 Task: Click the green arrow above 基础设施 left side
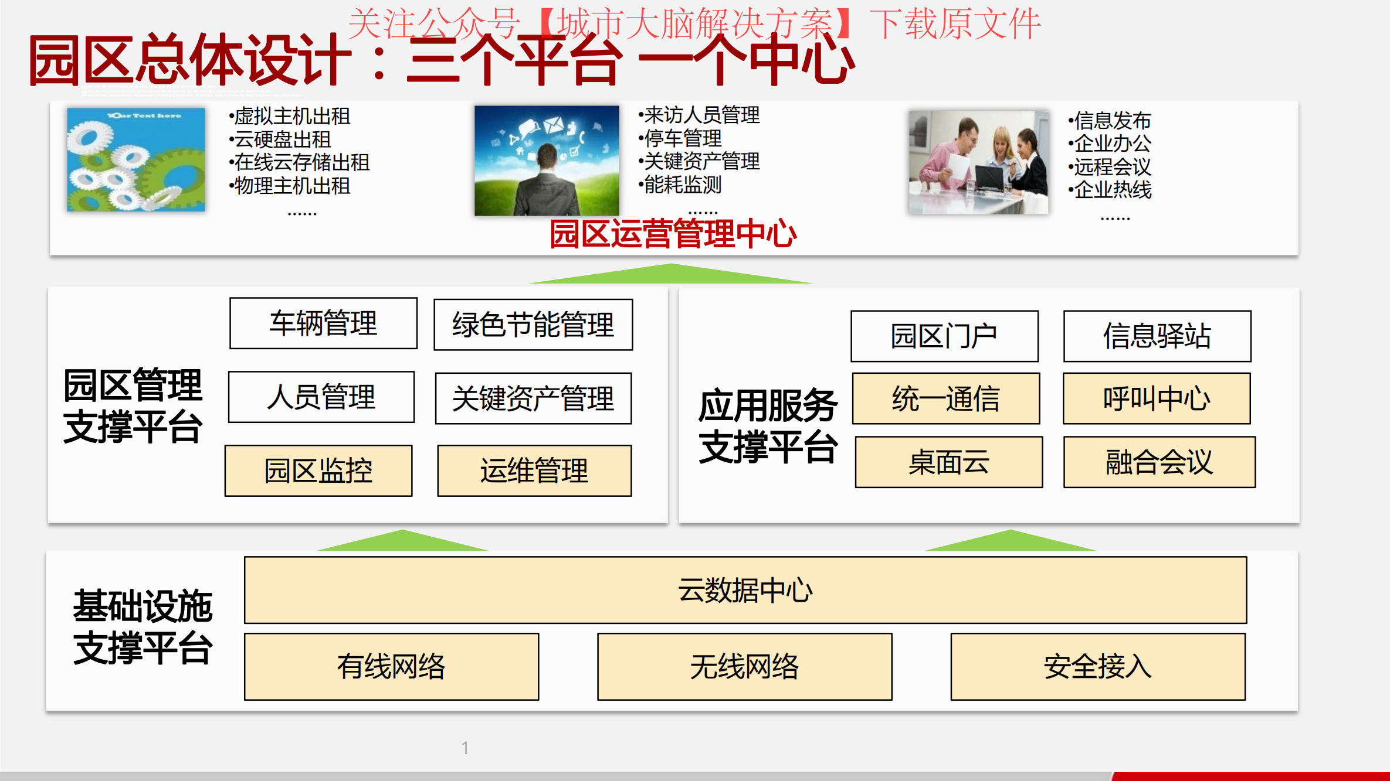pos(402,540)
